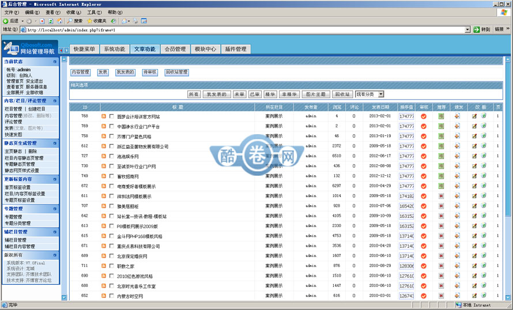This screenshot has height=310, width=513.
Task: Click the continue-publish icon in row 613
Action: coord(457,226)
